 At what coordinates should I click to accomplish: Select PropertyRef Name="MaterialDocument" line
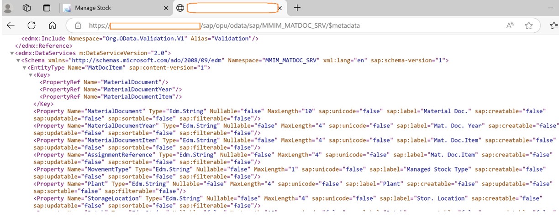point(105,82)
